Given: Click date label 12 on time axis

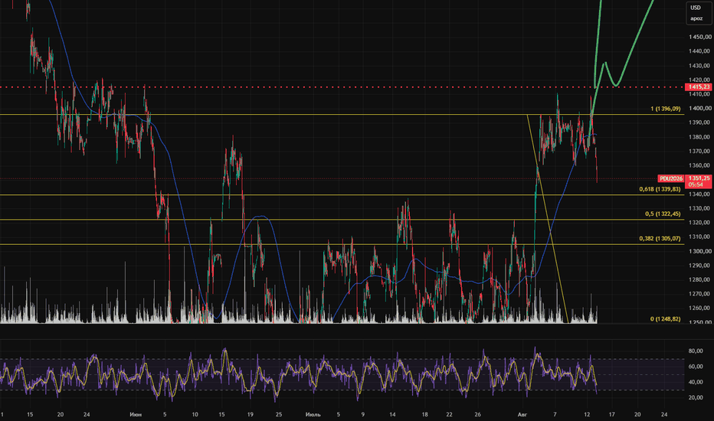Looking at the screenshot, I should coord(587,415).
